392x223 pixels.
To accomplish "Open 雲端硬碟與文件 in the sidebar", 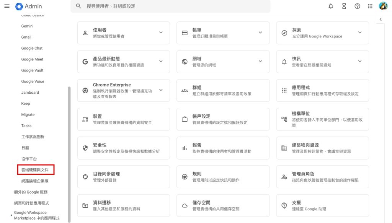I will (x=35, y=170).
